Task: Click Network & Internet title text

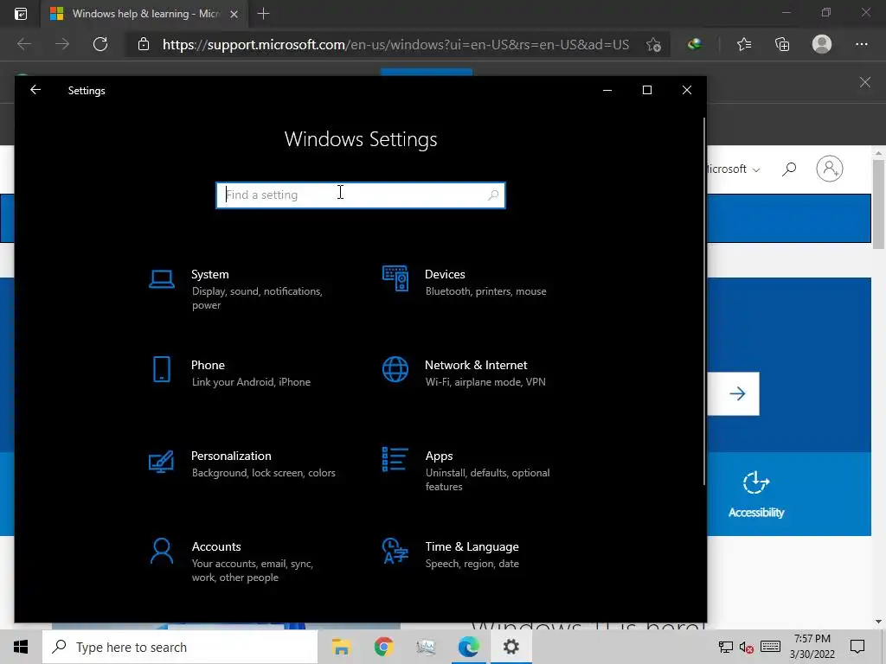Action: 476,366
